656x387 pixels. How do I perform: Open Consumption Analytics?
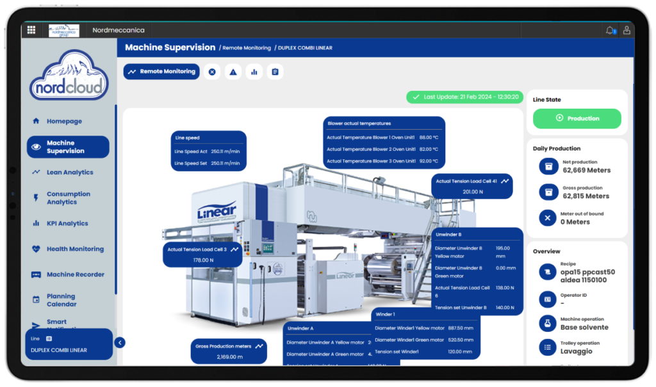pos(68,198)
